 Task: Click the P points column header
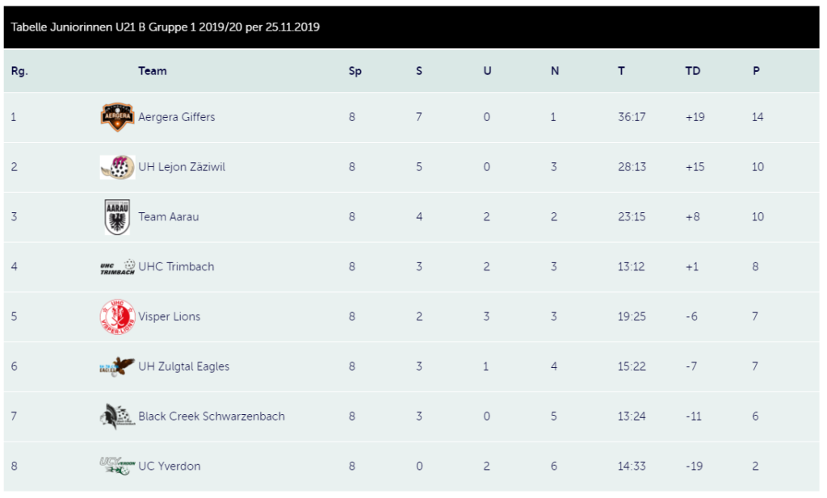756,71
